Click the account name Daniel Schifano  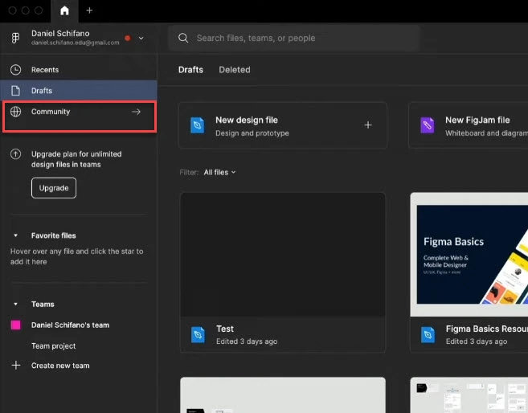pos(60,33)
